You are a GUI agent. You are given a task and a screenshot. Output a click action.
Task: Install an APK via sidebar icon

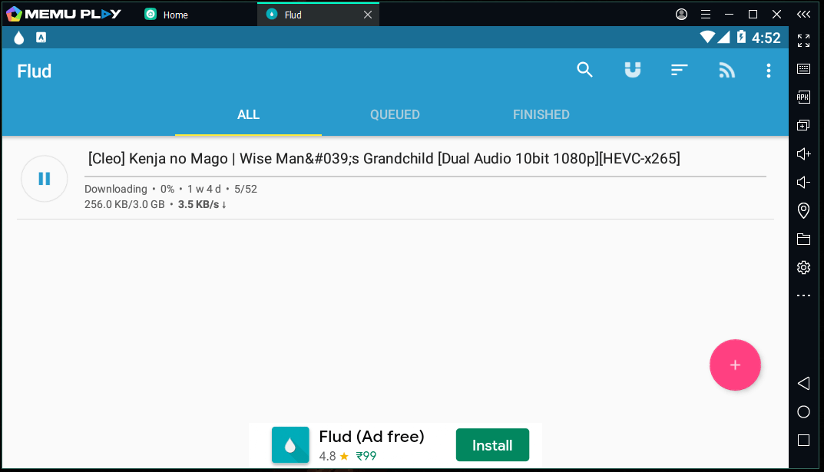tap(803, 97)
